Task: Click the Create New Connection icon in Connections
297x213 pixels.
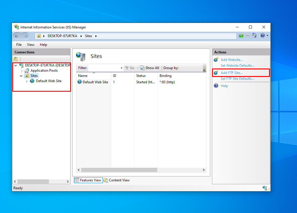Action: [15, 59]
